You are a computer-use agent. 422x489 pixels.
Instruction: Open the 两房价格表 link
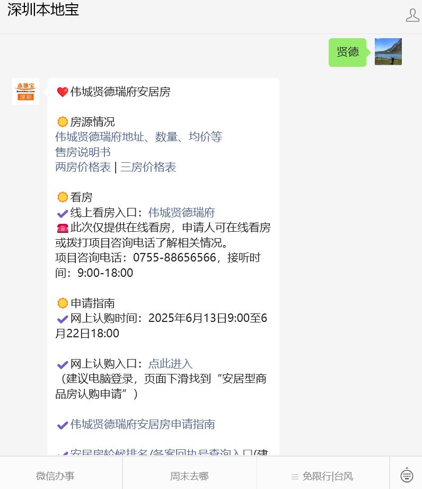click(x=83, y=167)
